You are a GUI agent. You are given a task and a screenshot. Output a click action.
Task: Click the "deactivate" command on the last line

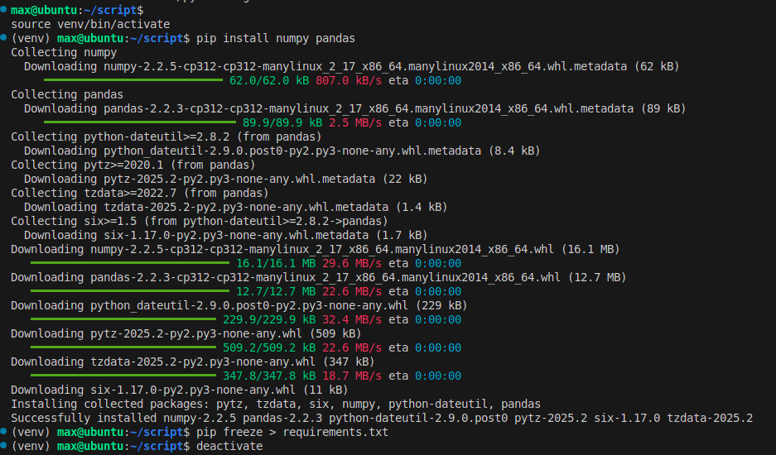coord(229,446)
